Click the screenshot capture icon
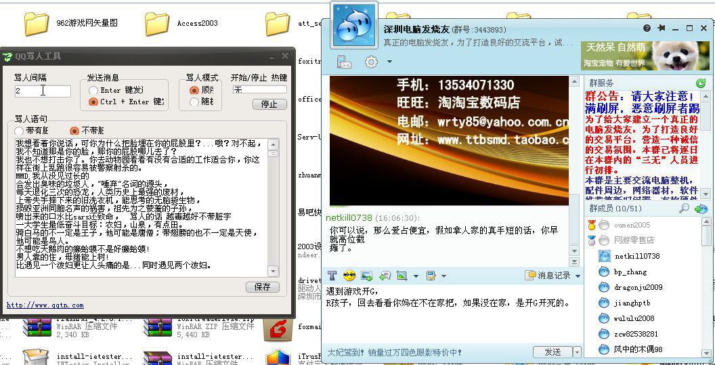The height and width of the screenshot is (365, 715). [x=402, y=276]
